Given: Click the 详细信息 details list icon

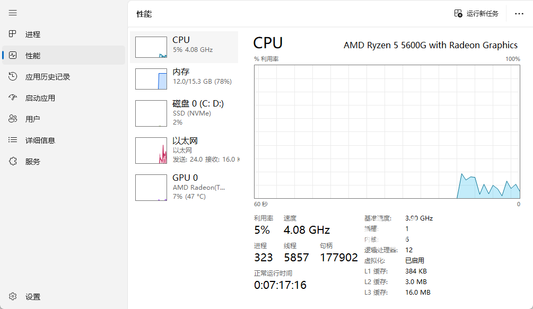Looking at the screenshot, I should tap(13, 140).
